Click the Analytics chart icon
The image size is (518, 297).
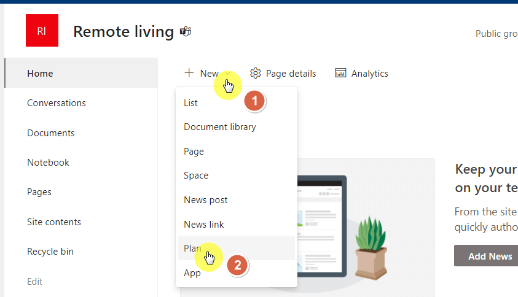click(340, 73)
